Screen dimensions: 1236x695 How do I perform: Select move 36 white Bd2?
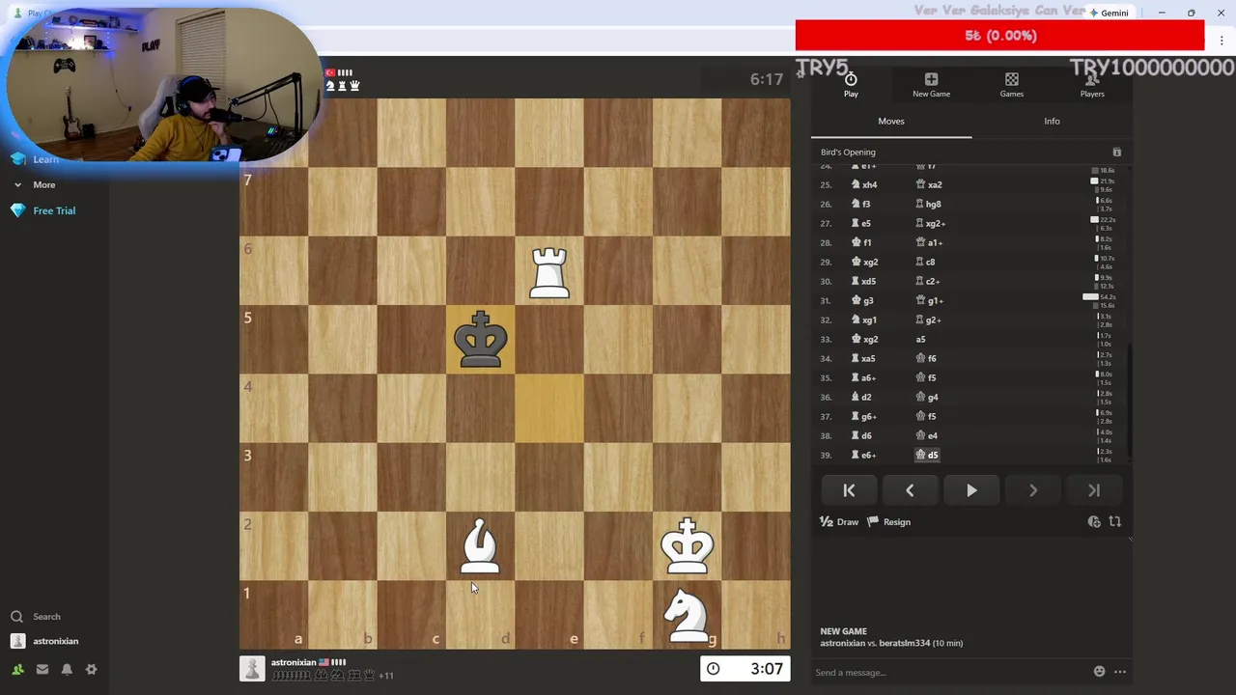point(861,397)
